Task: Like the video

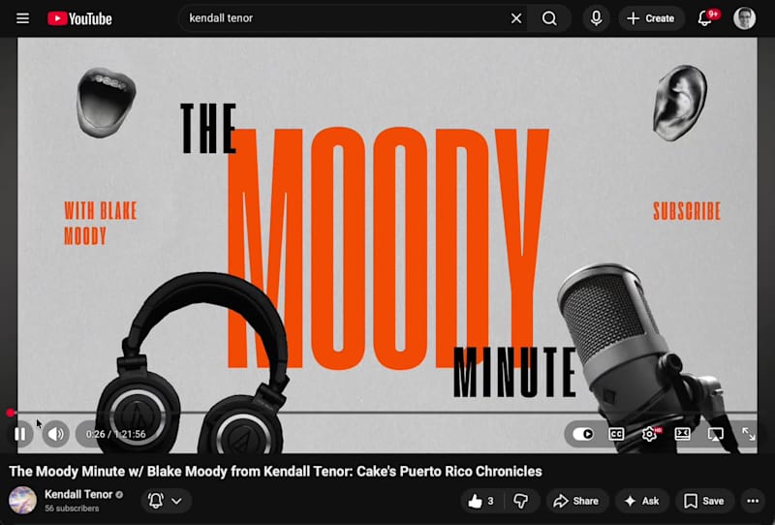Action: 480,501
